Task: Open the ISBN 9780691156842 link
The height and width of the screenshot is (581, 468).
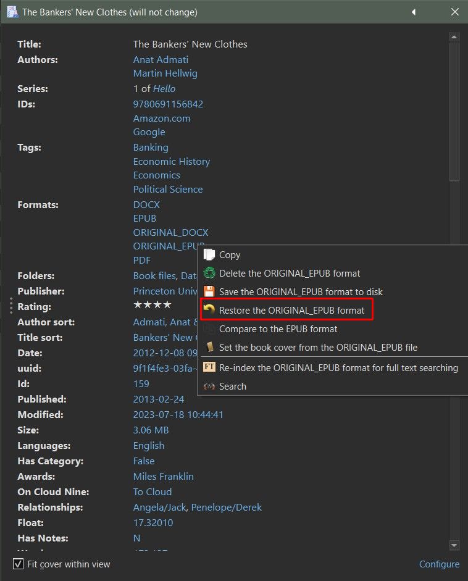Action: [x=168, y=104]
